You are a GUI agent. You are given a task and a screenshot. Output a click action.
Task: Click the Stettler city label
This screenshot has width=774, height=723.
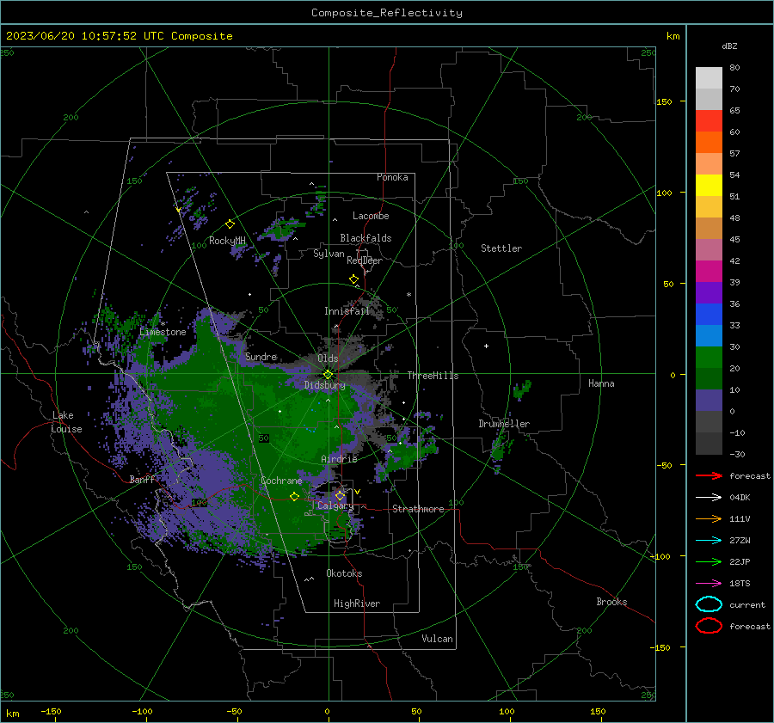point(501,248)
